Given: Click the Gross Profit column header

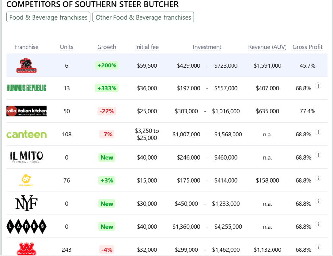Looking at the screenshot, I should pos(307,47).
